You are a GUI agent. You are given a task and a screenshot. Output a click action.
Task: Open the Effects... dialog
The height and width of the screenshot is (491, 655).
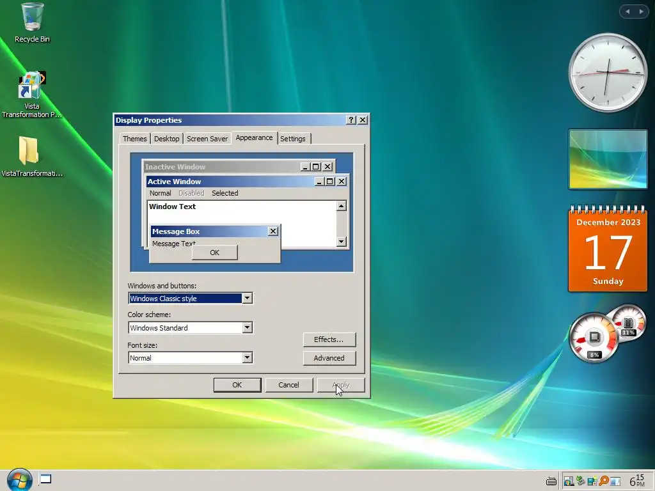point(329,339)
